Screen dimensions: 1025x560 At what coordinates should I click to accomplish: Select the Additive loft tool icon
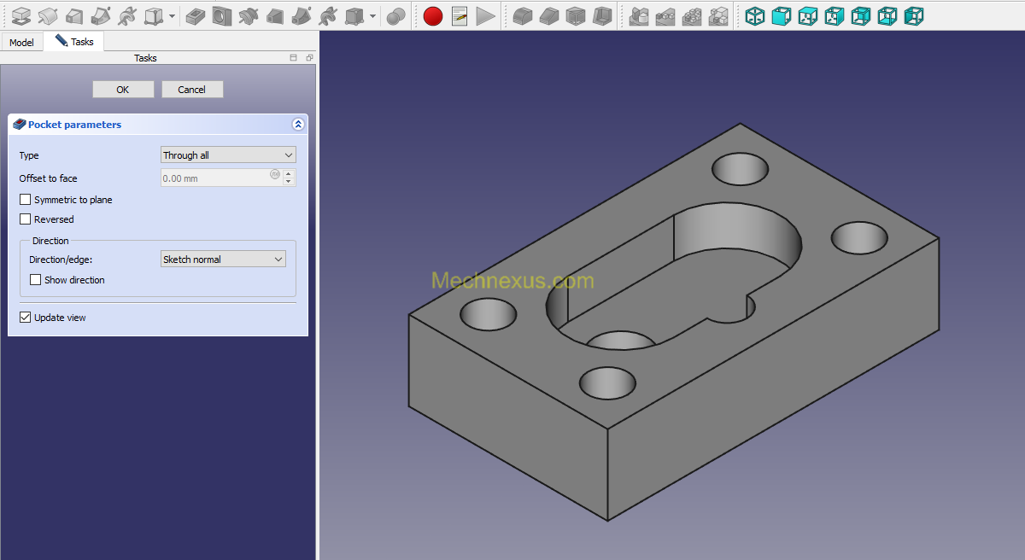[74, 15]
